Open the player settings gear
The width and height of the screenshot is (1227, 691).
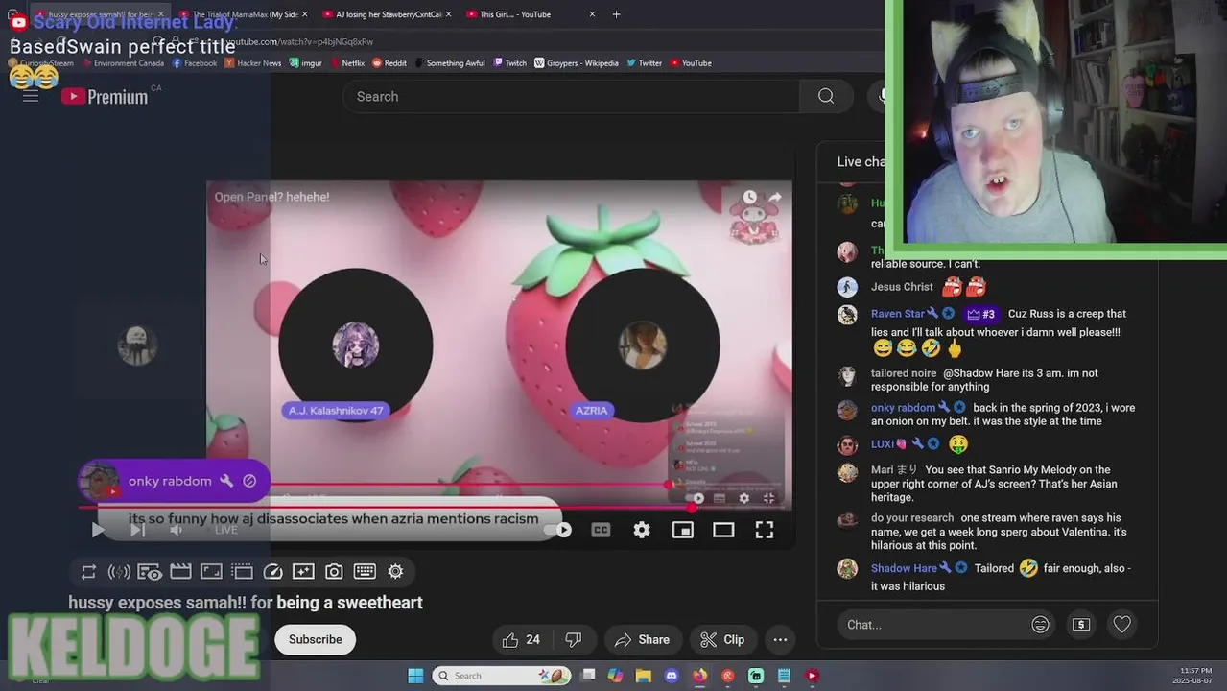(642, 530)
